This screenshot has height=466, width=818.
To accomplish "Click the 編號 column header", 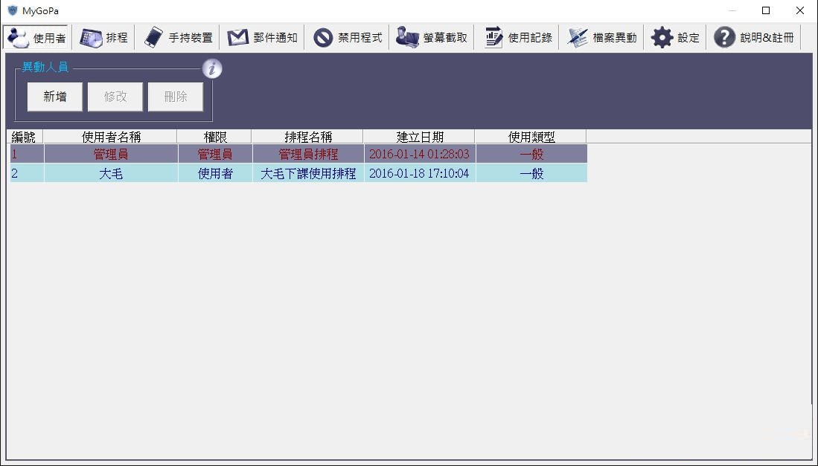I will [x=25, y=137].
